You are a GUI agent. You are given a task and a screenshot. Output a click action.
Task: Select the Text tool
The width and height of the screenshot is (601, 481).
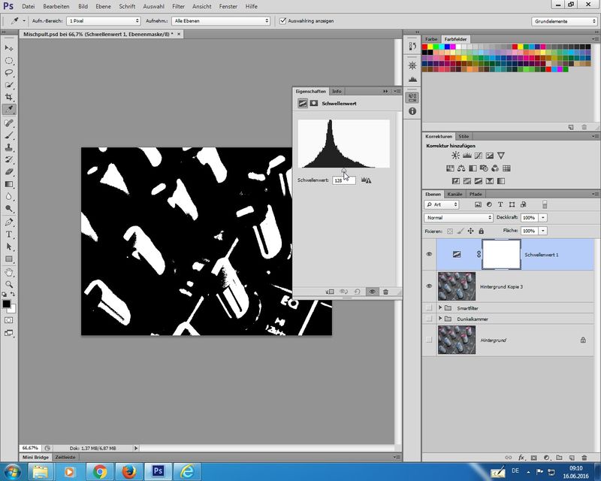(x=9, y=234)
